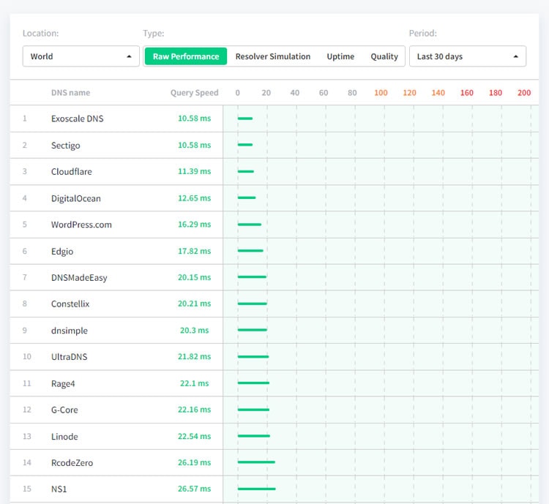Click the RcodeZero row name

click(72, 463)
